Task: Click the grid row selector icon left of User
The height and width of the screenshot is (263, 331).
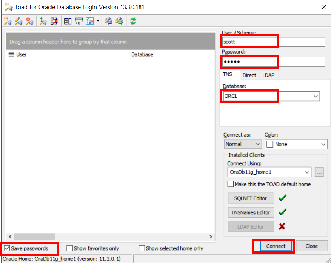Action: (11, 54)
